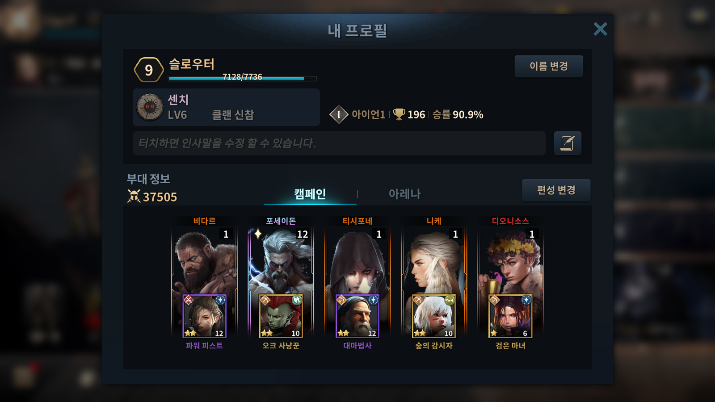Viewport: 715px width, 402px height.
Task: Click the greeting message input field
Action: point(339,143)
